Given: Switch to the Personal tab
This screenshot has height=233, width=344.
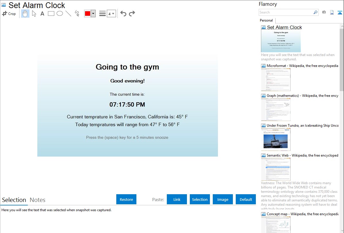Looking at the screenshot, I should (x=266, y=20).
